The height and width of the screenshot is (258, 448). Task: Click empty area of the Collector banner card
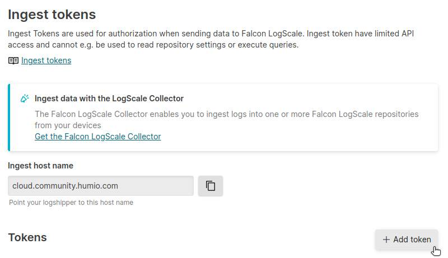point(300,137)
